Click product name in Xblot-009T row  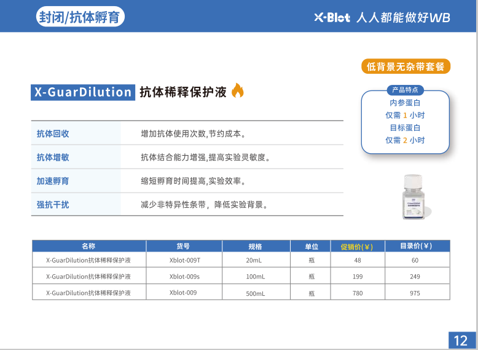[88, 260]
